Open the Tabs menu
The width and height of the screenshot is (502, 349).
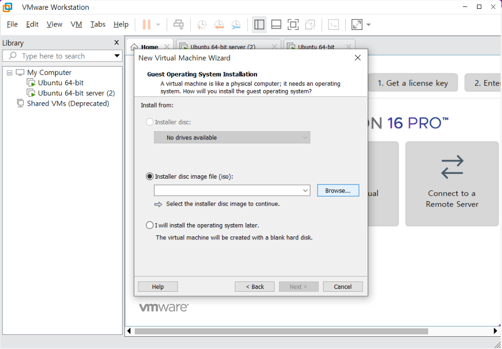(x=98, y=24)
